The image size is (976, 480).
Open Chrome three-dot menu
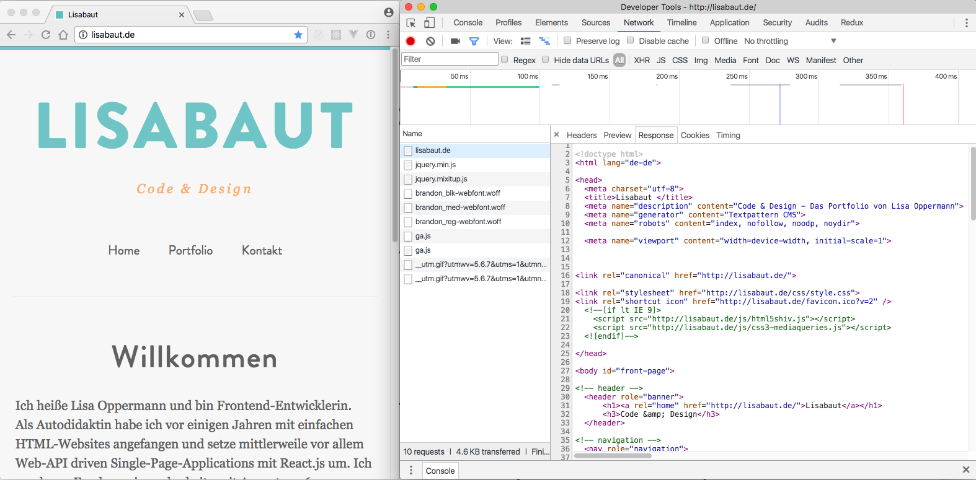click(388, 35)
